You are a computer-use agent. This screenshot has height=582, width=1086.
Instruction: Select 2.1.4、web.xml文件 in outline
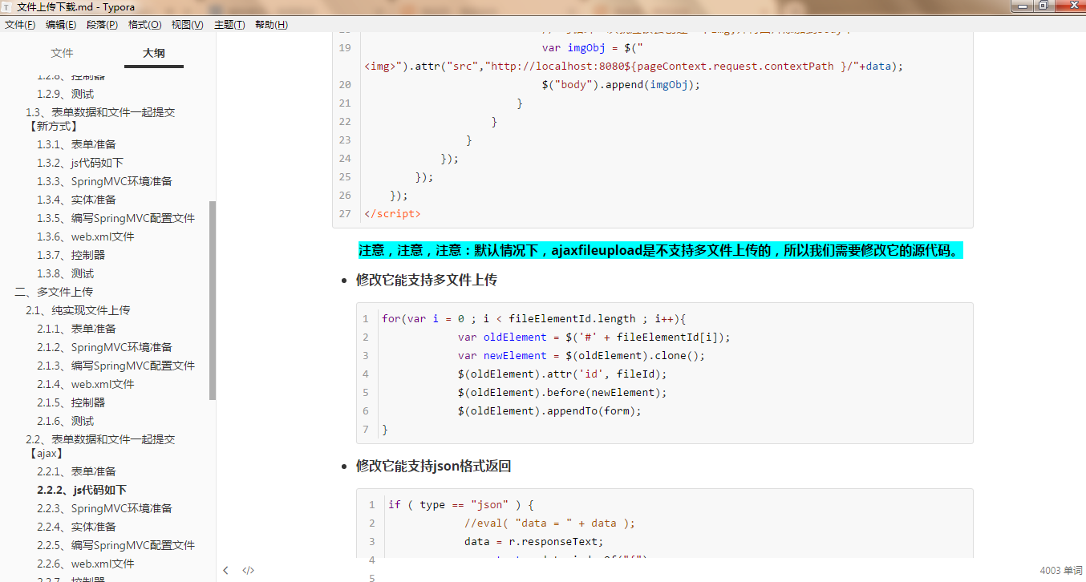(x=86, y=384)
